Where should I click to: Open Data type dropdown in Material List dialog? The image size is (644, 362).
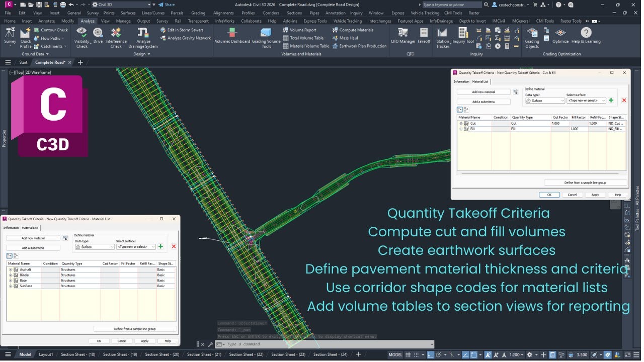click(95, 247)
